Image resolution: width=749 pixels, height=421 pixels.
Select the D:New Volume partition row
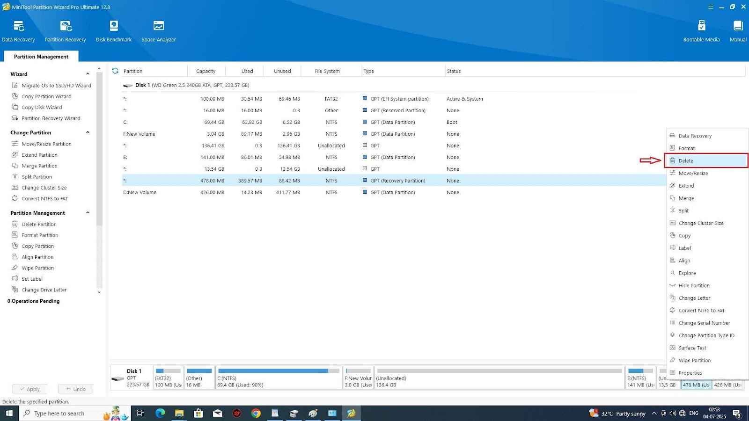pyautogui.click(x=393, y=192)
